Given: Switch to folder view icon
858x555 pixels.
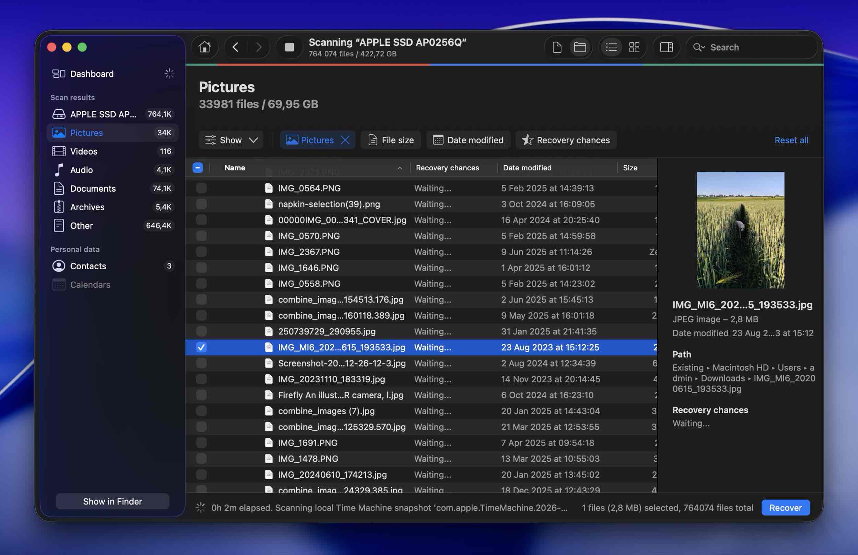Looking at the screenshot, I should [580, 47].
